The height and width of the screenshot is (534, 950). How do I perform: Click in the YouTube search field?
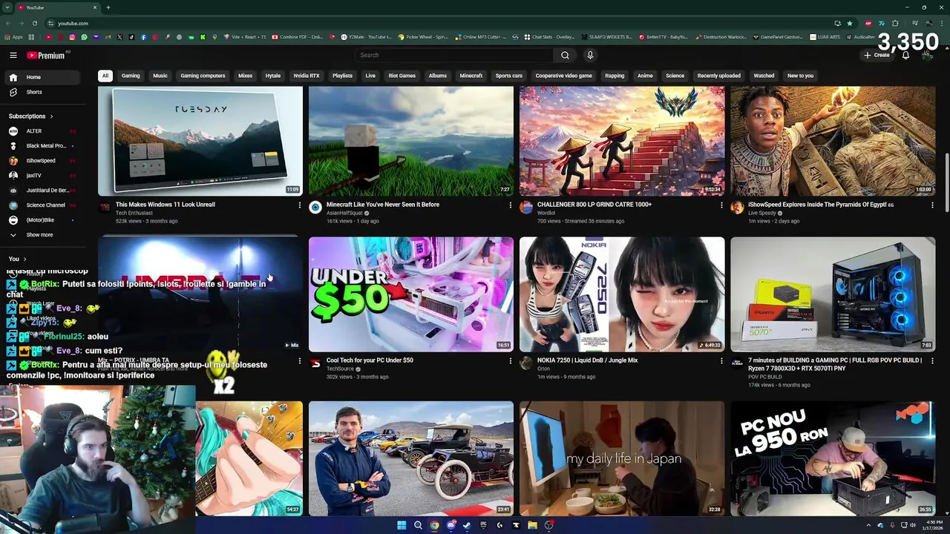[x=453, y=55]
